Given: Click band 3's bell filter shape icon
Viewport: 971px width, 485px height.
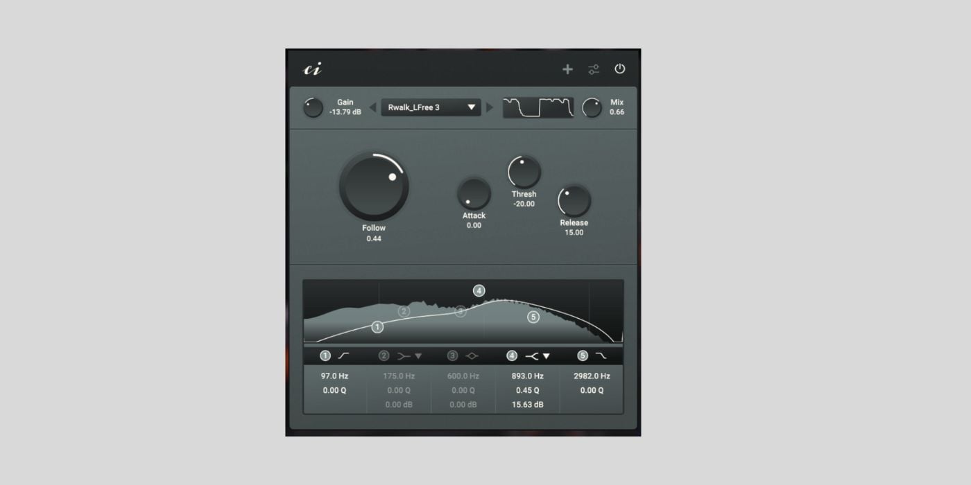Looking at the screenshot, I should (472, 356).
